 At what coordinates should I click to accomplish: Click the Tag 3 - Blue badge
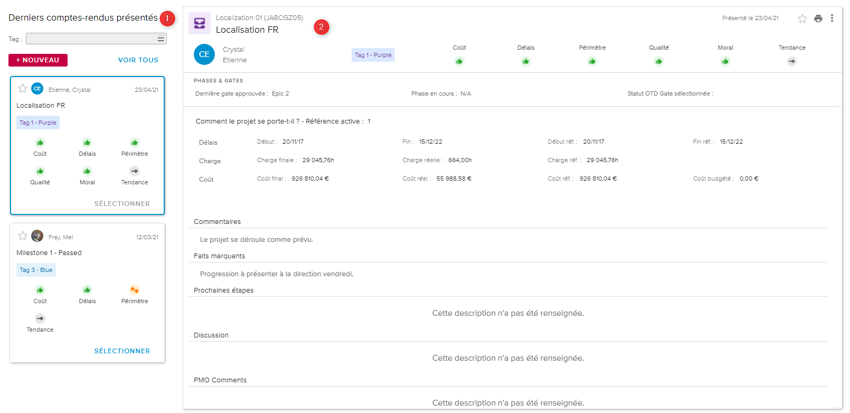tap(36, 270)
